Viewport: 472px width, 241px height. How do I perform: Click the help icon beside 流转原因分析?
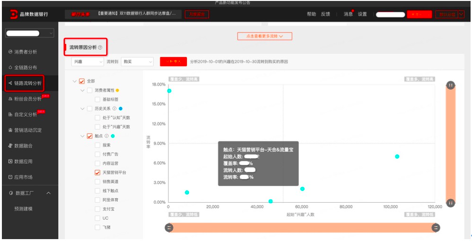coord(100,47)
